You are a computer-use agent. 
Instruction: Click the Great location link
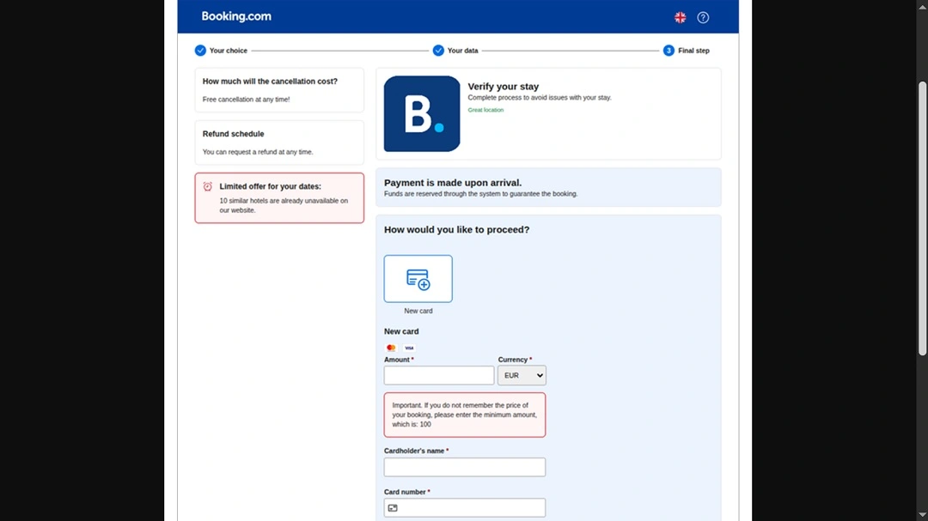point(485,109)
